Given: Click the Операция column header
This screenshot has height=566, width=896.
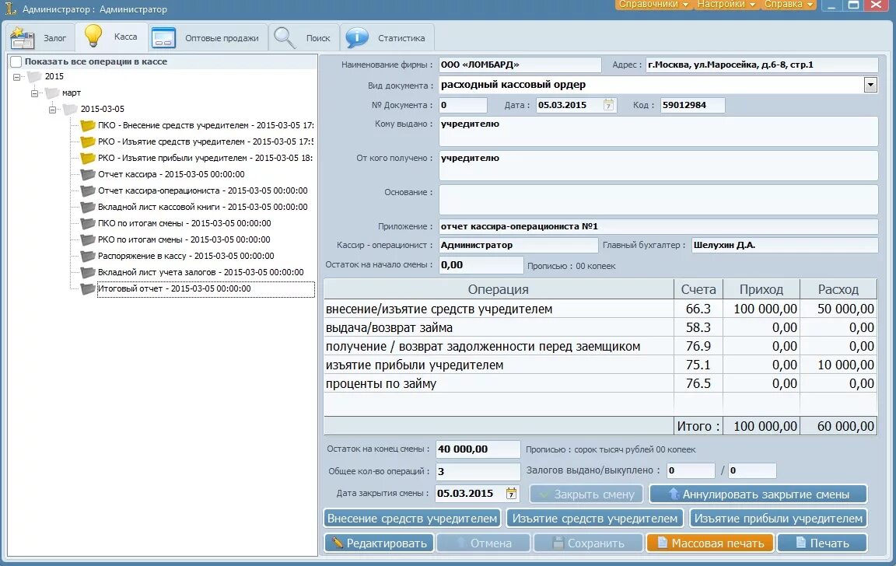Looking at the screenshot, I should coord(499,289).
